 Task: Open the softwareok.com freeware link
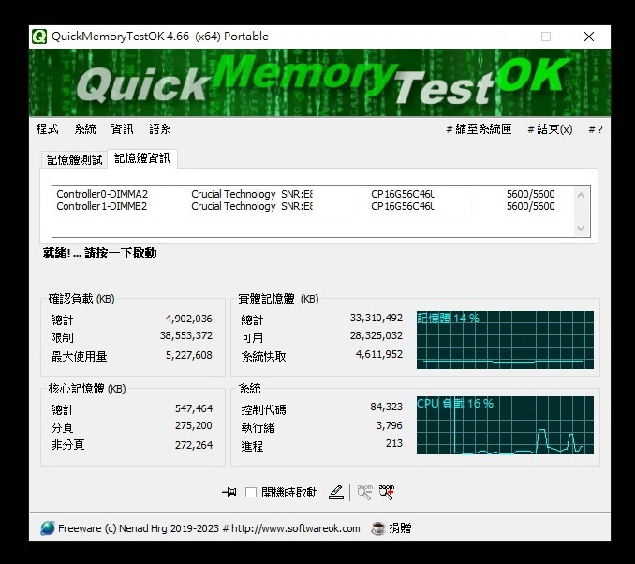209,528
